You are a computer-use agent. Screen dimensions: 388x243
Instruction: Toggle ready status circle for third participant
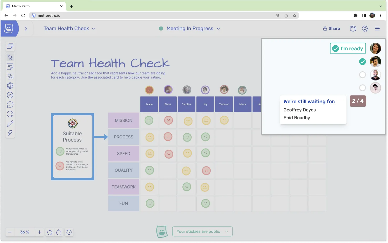pos(362,75)
